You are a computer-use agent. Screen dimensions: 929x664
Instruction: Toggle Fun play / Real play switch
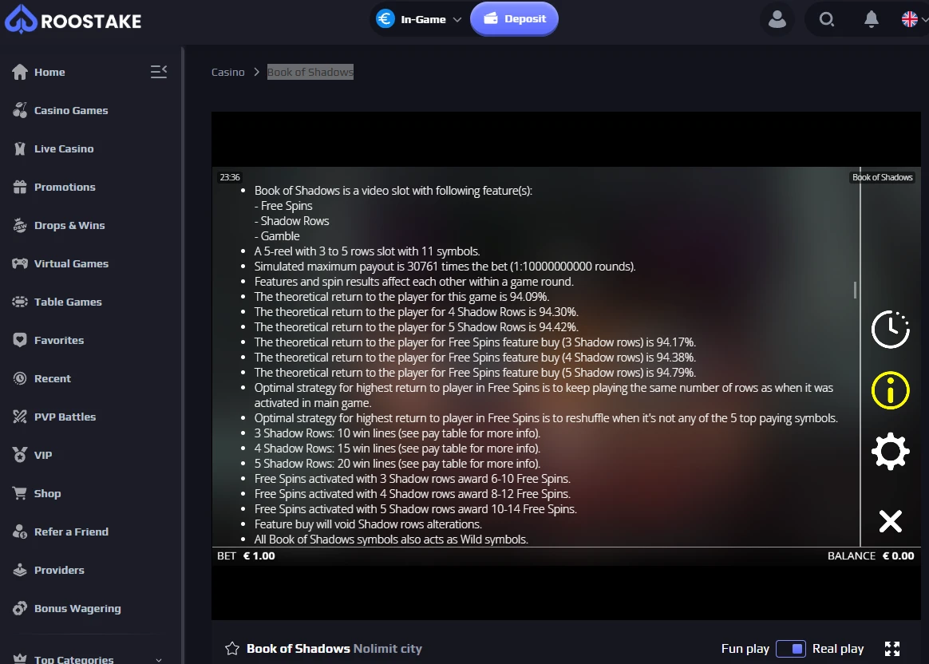790,649
